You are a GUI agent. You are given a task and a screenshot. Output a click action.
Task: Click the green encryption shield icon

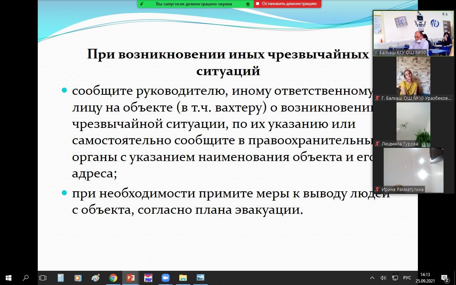[248, 4]
